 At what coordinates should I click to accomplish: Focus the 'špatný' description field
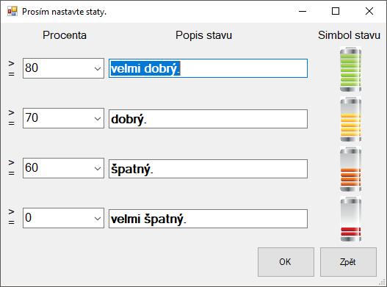coord(208,169)
